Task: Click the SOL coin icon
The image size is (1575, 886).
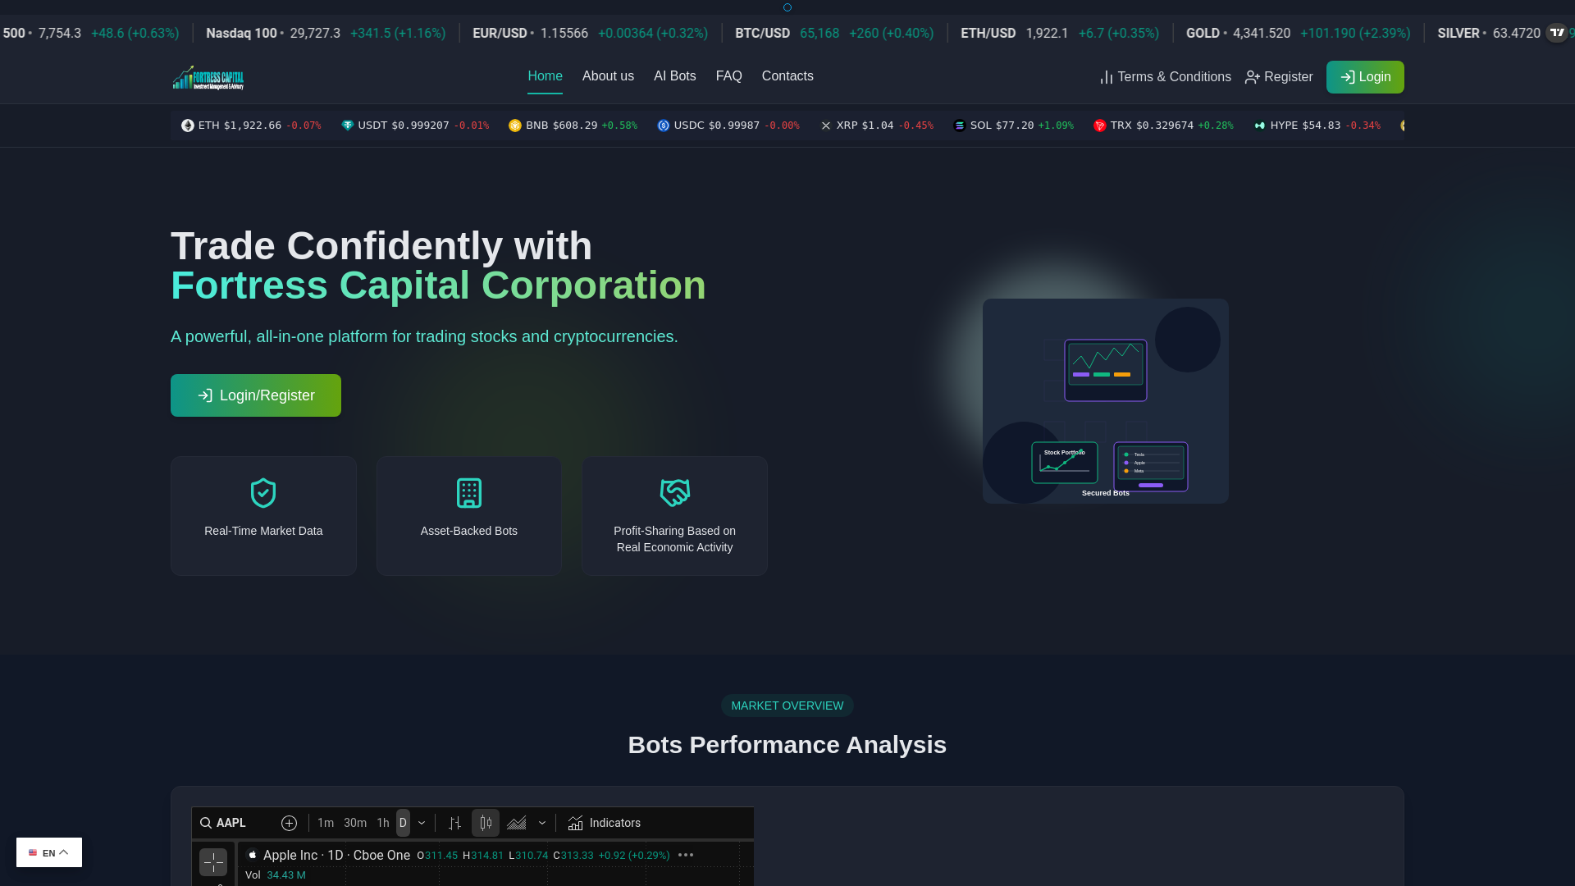Action: pos(960,126)
